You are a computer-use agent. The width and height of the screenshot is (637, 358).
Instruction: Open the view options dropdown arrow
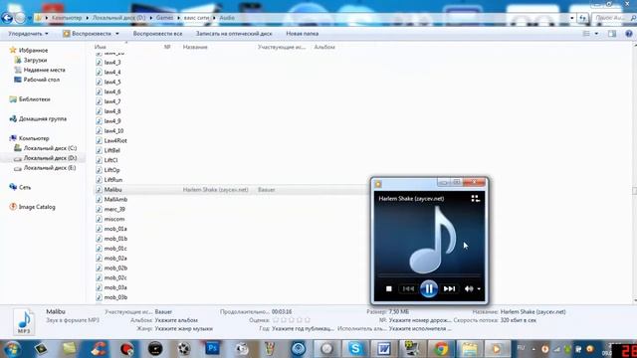click(596, 34)
